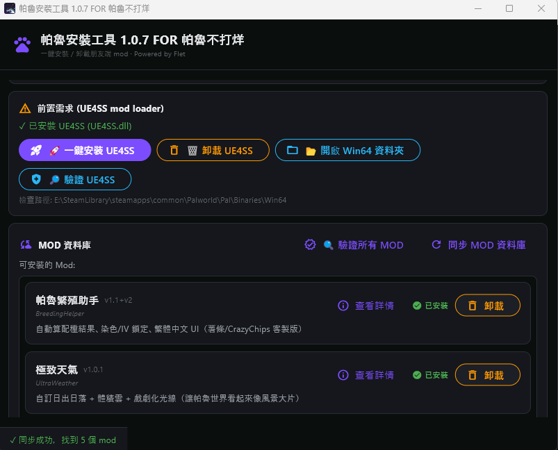Click the info icon for 極致天氣
Image resolution: width=558 pixels, height=450 pixels.
click(343, 374)
